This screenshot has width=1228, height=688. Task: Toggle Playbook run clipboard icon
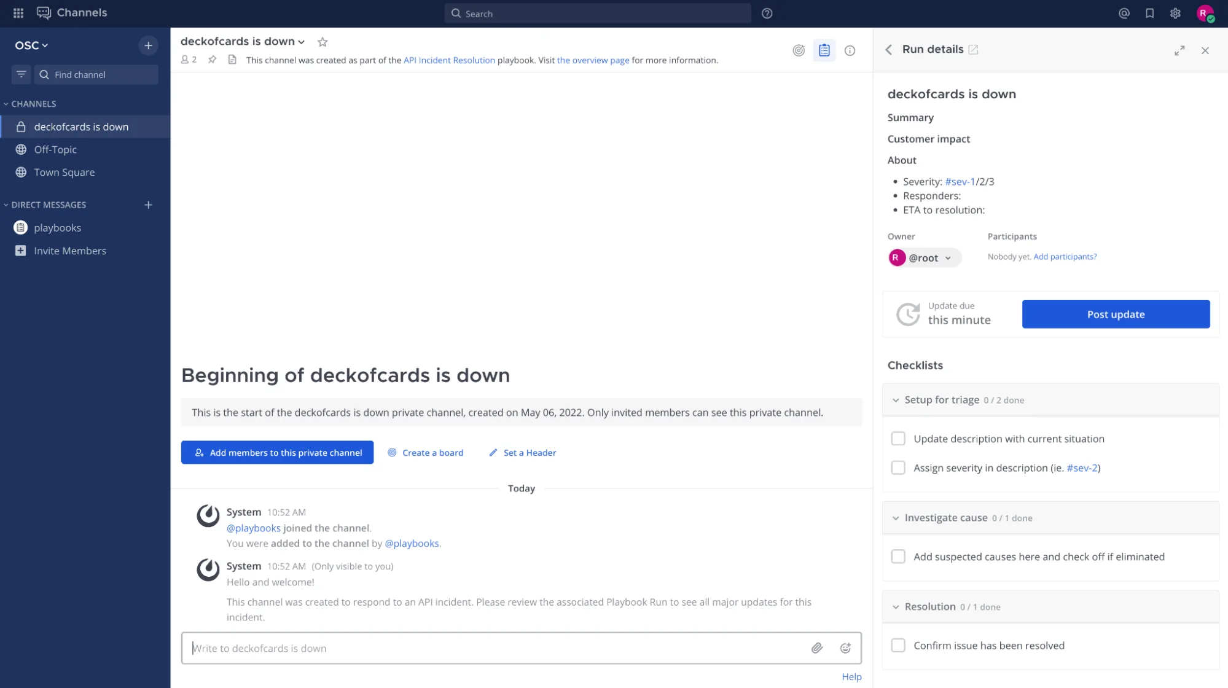(824, 50)
